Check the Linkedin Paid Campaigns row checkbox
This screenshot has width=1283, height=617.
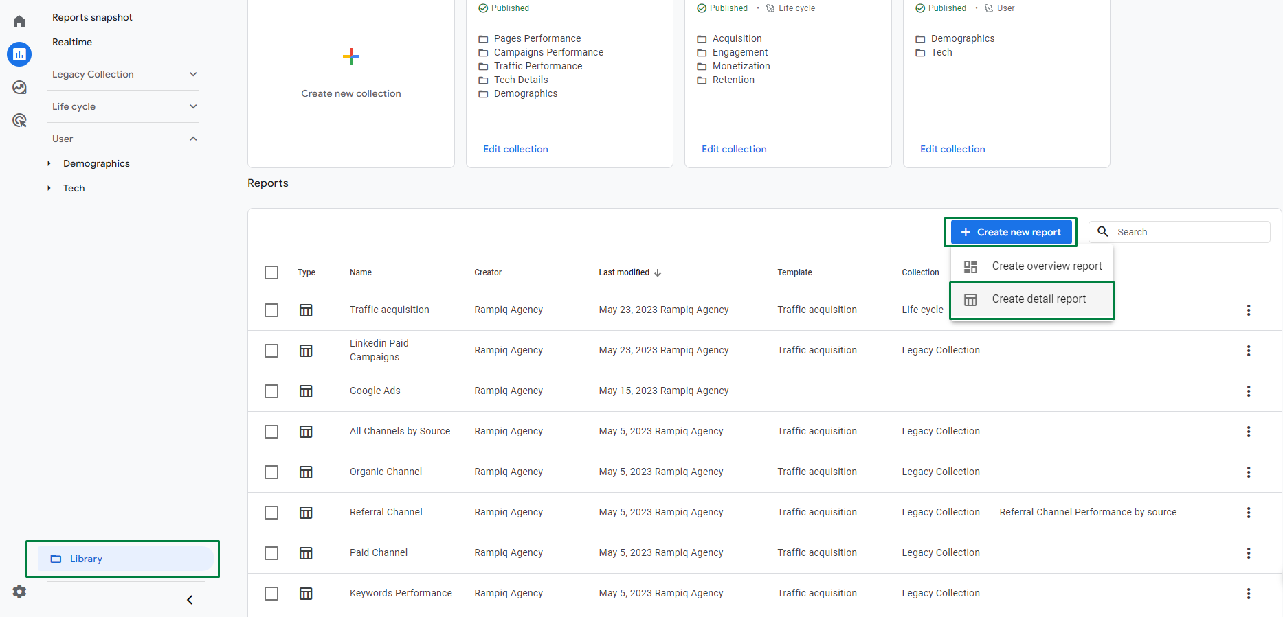(271, 351)
